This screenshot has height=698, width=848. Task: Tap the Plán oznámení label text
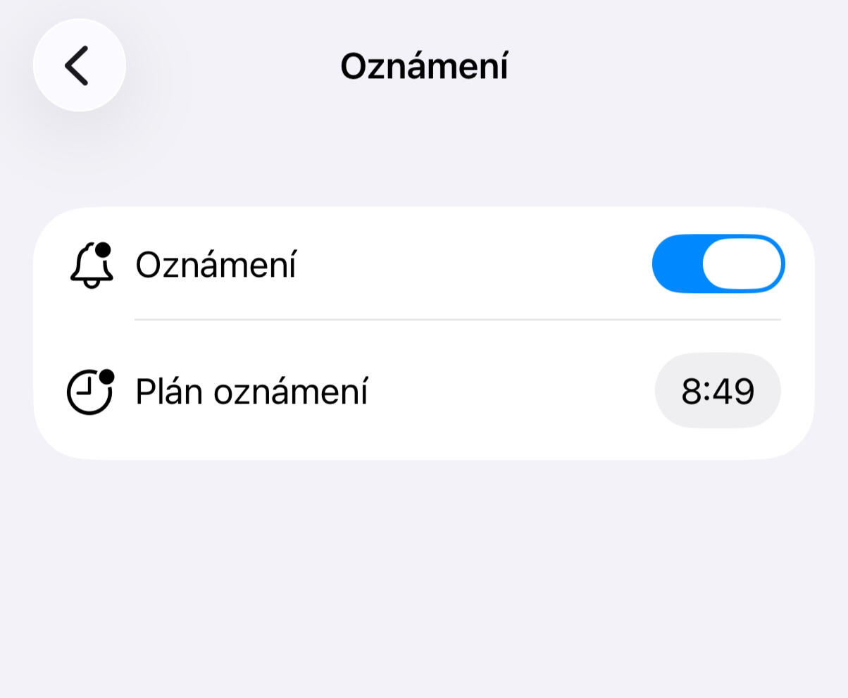click(x=251, y=392)
